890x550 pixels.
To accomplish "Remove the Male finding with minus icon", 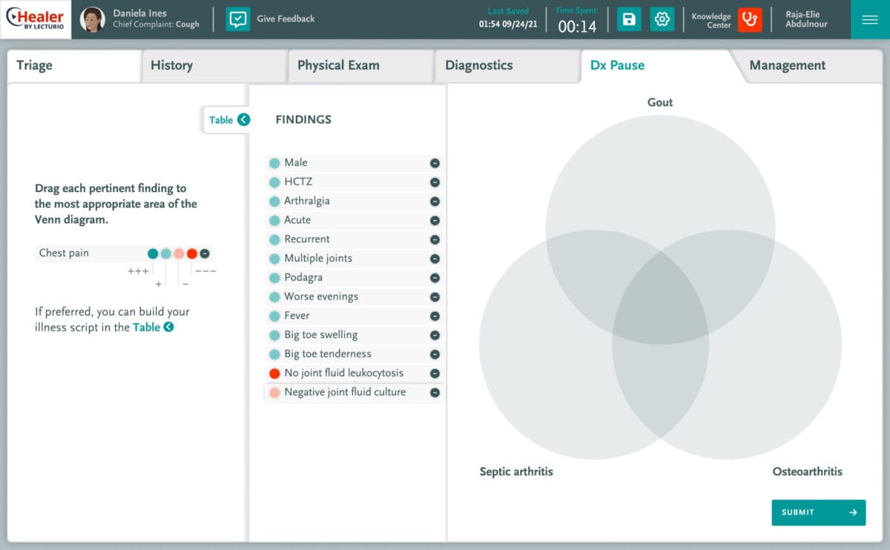I will coord(435,163).
